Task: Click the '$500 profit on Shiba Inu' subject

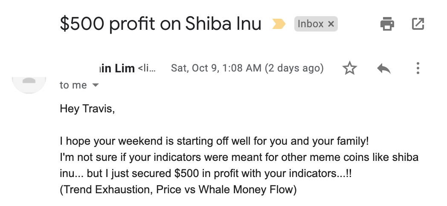Action: [x=160, y=23]
